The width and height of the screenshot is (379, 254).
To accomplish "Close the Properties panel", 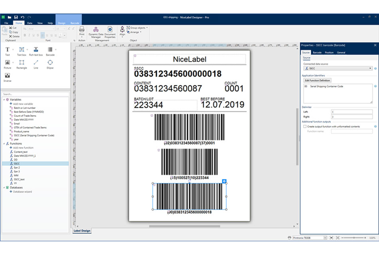I will click(375, 45).
